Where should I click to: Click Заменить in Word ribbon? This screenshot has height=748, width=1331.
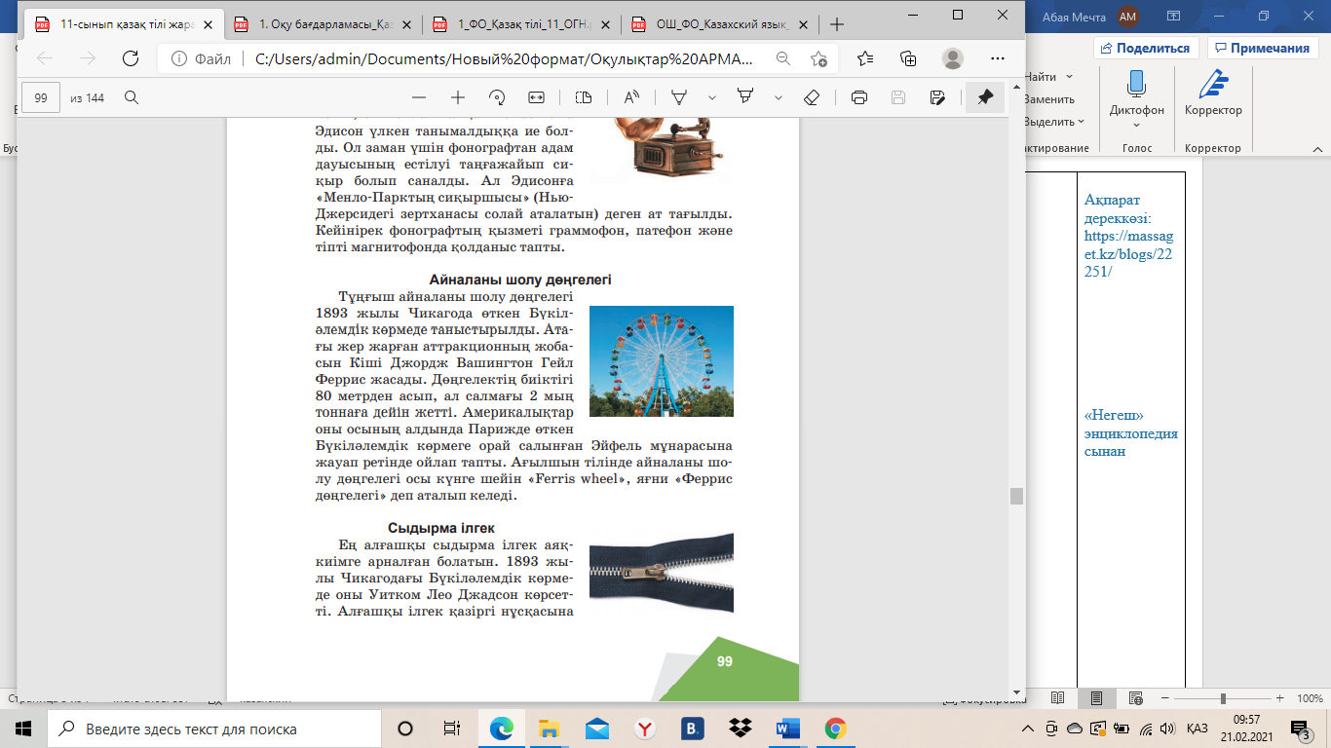(1049, 99)
